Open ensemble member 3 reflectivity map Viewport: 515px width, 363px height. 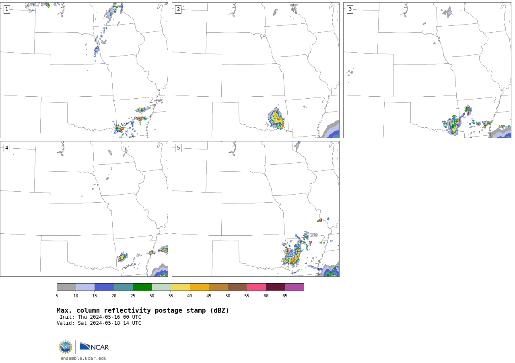427,71
